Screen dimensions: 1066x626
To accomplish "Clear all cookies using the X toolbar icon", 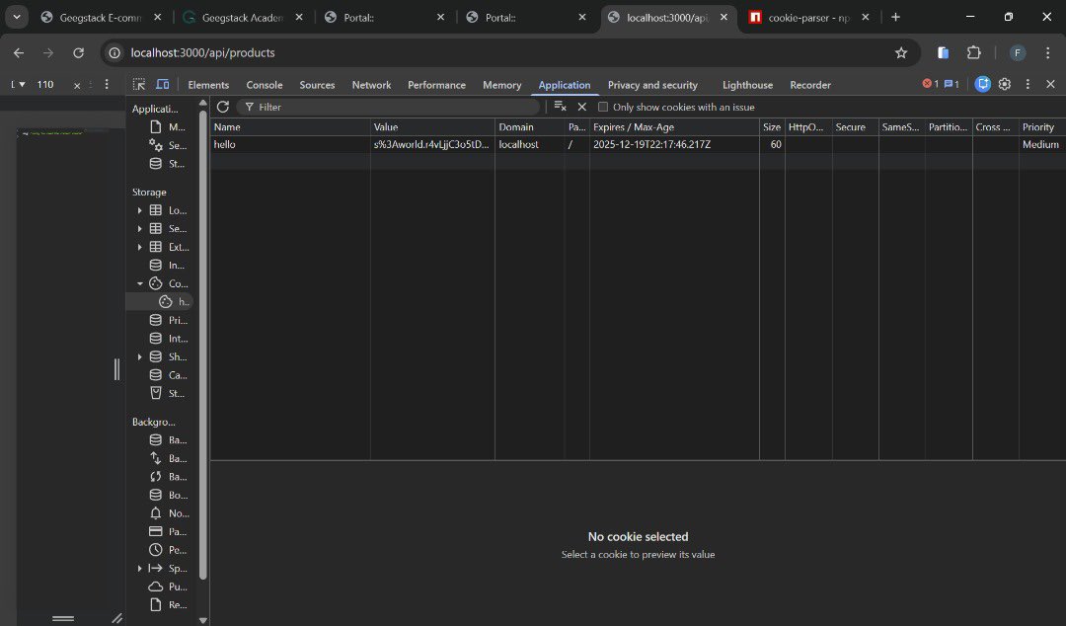I will [x=581, y=106].
